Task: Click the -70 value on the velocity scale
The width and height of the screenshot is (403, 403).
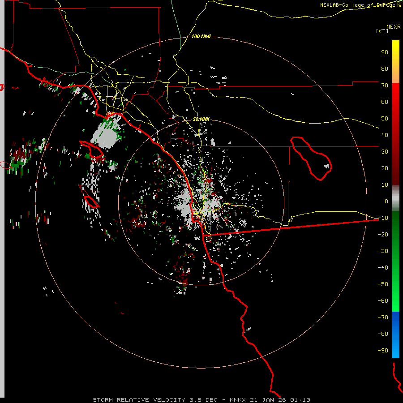Action: click(383, 317)
